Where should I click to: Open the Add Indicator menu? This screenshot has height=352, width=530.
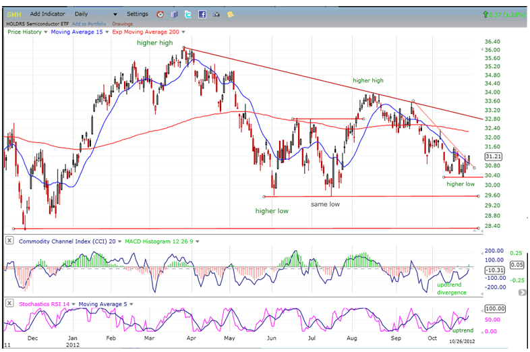[x=48, y=13]
